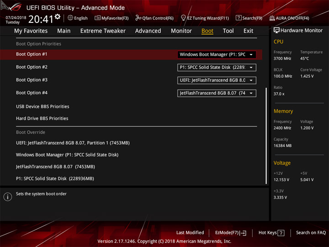Open Boot Option #2 dropdown
Screen dimensions: 329x247
pos(217,67)
